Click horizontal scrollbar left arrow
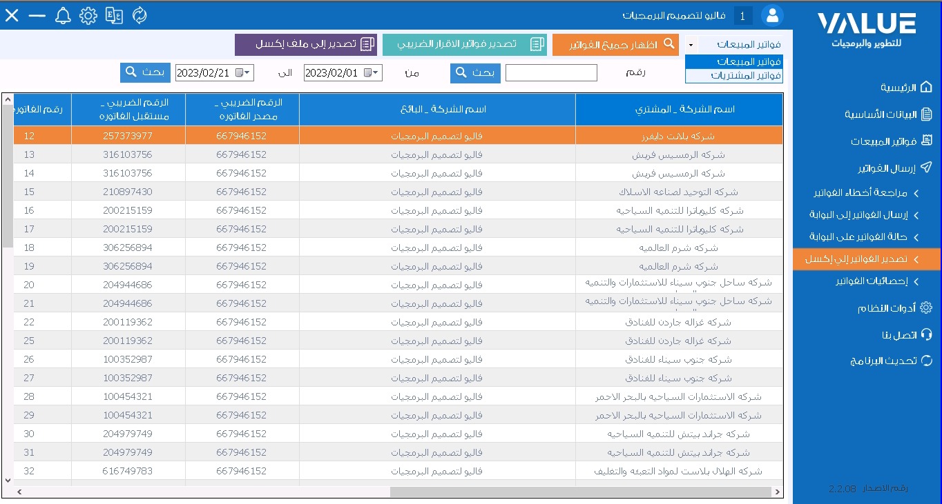The width and height of the screenshot is (942, 504). pos(19,492)
